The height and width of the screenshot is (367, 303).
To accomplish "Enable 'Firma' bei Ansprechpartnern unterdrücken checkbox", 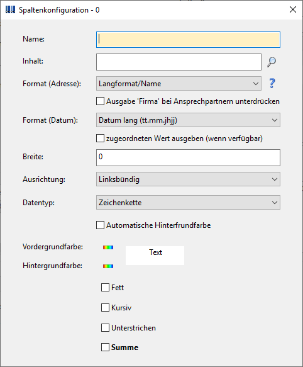I will click(101, 101).
